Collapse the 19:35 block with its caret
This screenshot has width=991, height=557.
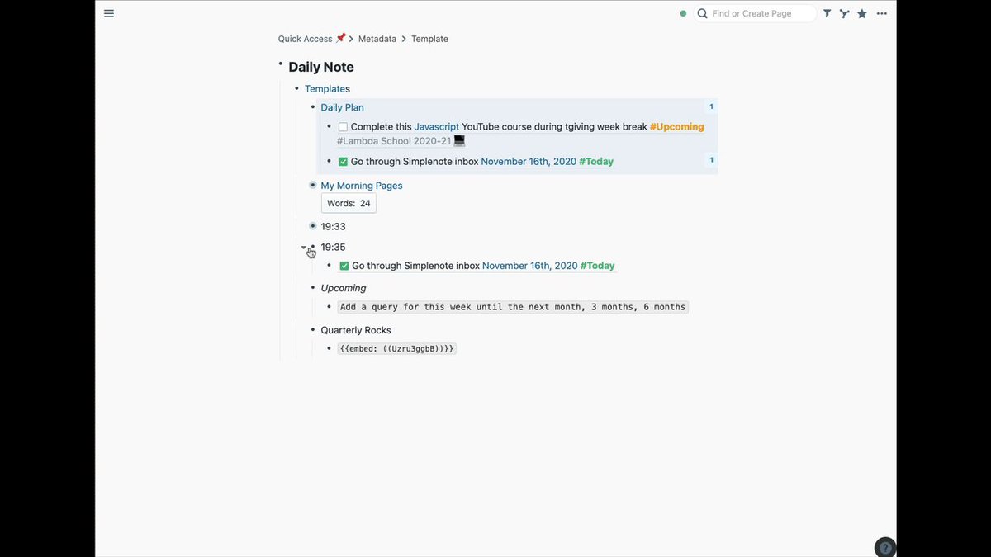point(304,248)
